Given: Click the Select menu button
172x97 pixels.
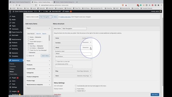Looking at the screenshot, I should point(55,17).
